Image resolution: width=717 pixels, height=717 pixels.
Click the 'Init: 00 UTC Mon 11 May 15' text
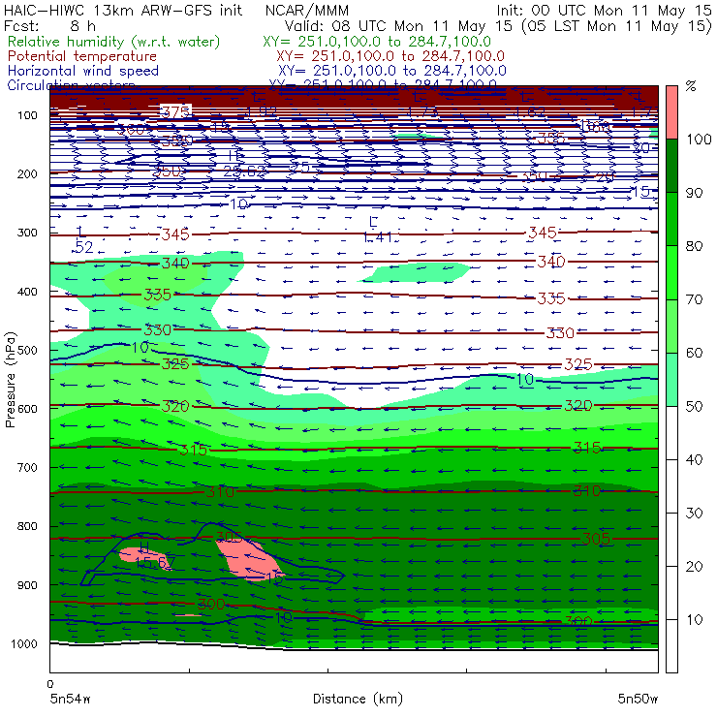pyautogui.click(x=604, y=10)
